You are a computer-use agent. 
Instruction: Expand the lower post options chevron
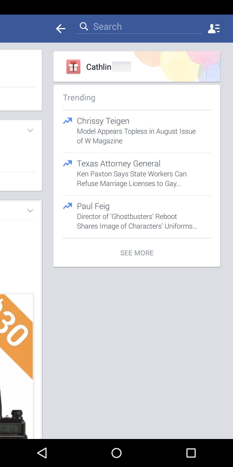(30, 210)
